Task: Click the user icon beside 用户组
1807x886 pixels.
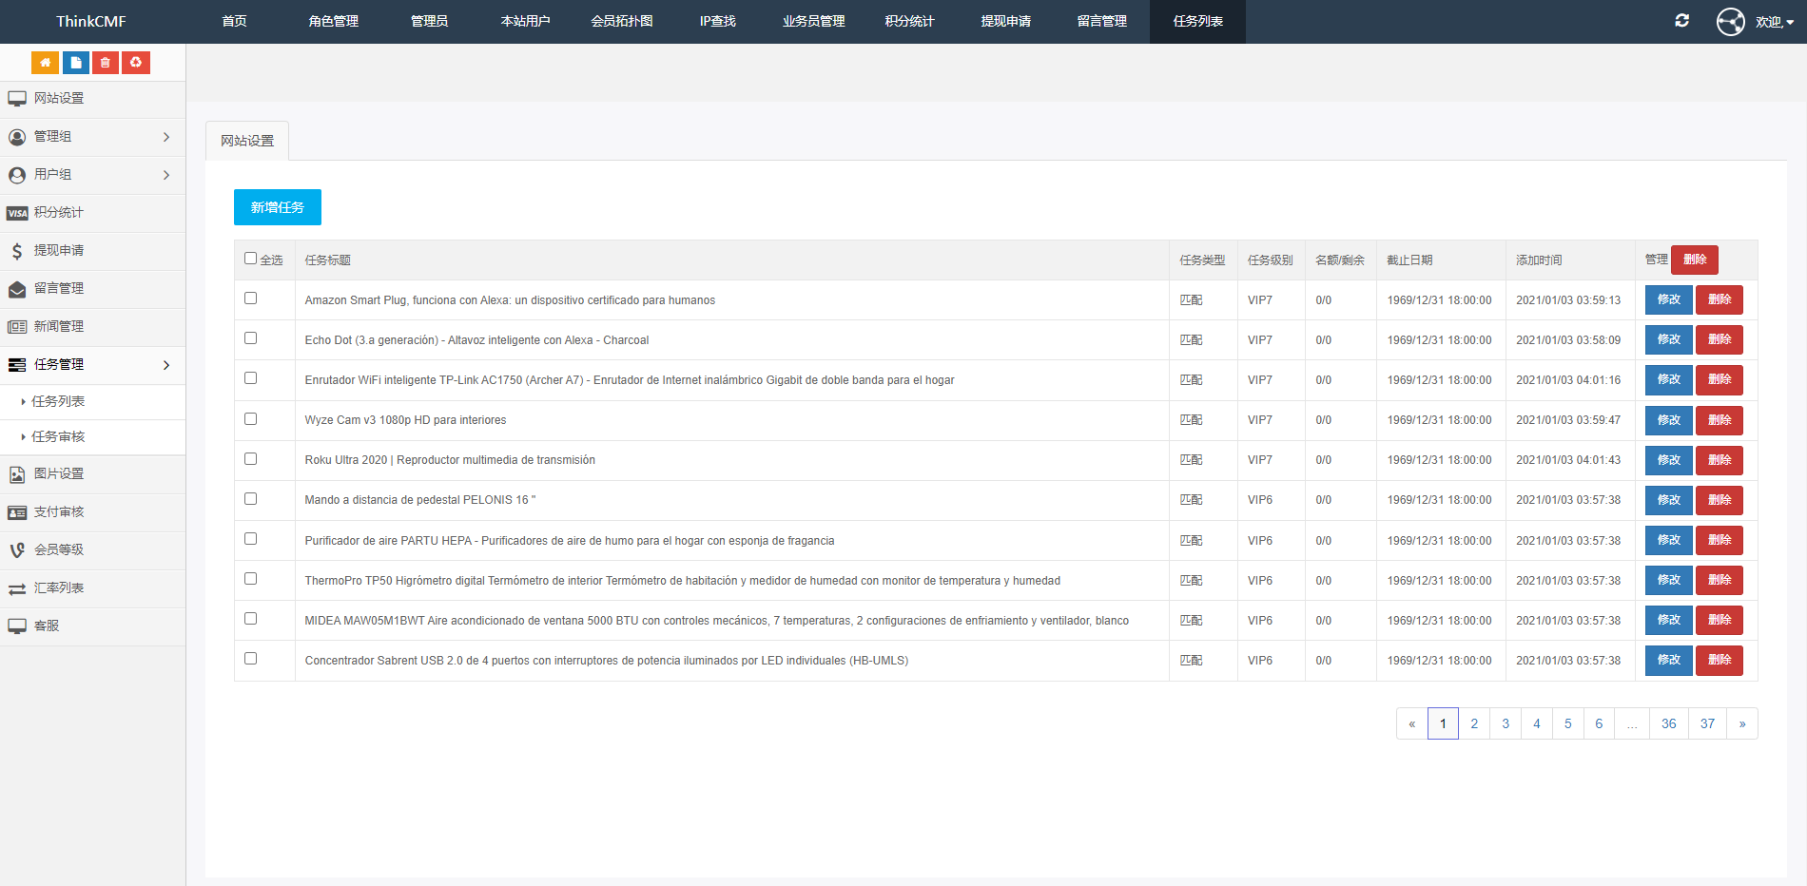Action: pyautogui.click(x=17, y=175)
